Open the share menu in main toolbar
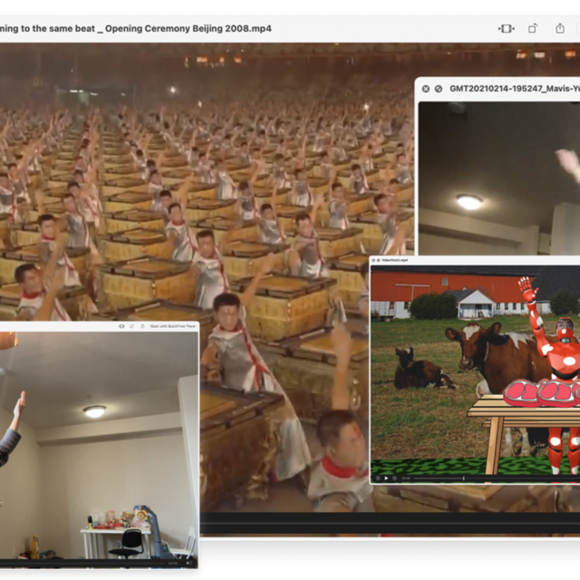Screen dimensions: 580x580 click(559, 28)
